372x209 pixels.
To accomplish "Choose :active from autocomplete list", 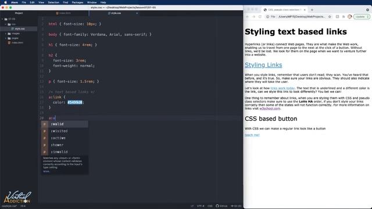I will (x=65, y=138).
